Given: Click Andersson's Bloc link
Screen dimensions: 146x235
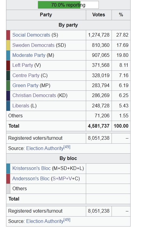Looking at the screenshot, I should click(31, 178).
